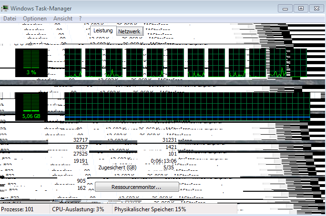This screenshot has width=326, height=216.
Task: Click the committed value 5/35
Action: pyautogui.click(x=168, y=167)
